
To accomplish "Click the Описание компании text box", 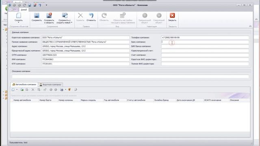I will [130, 76].
